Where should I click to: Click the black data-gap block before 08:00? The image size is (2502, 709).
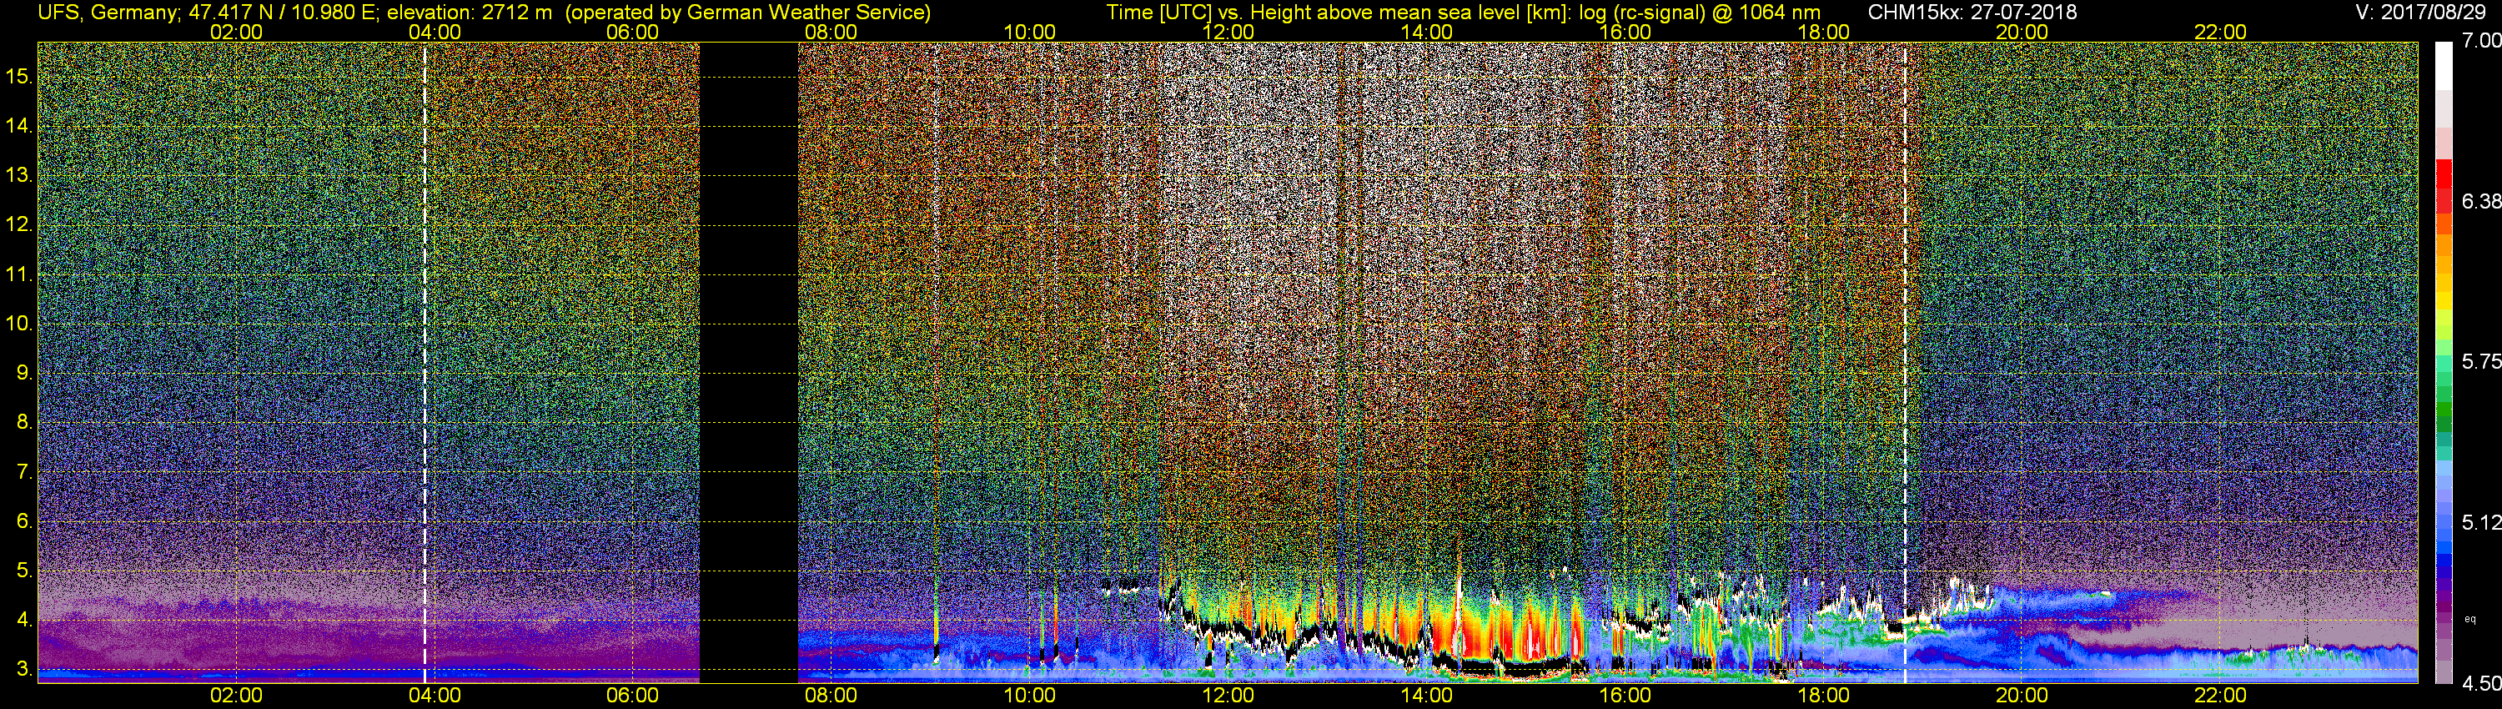click(x=749, y=362)
